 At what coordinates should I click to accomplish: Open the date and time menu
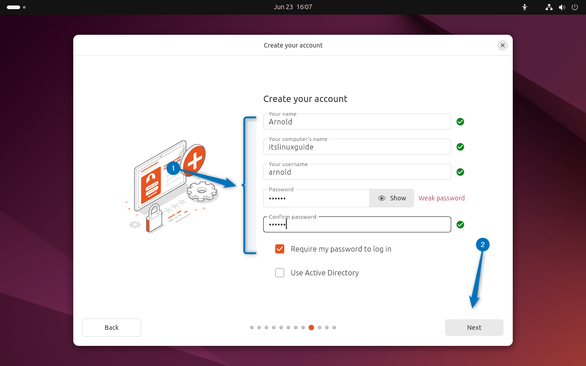(293, 7)
